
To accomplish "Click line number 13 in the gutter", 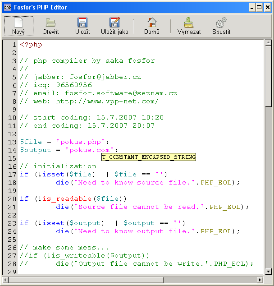I will [x=12, y=142].
